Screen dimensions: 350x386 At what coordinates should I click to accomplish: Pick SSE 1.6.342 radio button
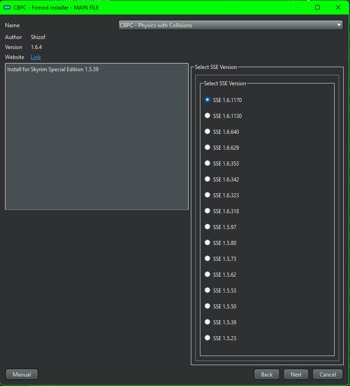point(207,179)
